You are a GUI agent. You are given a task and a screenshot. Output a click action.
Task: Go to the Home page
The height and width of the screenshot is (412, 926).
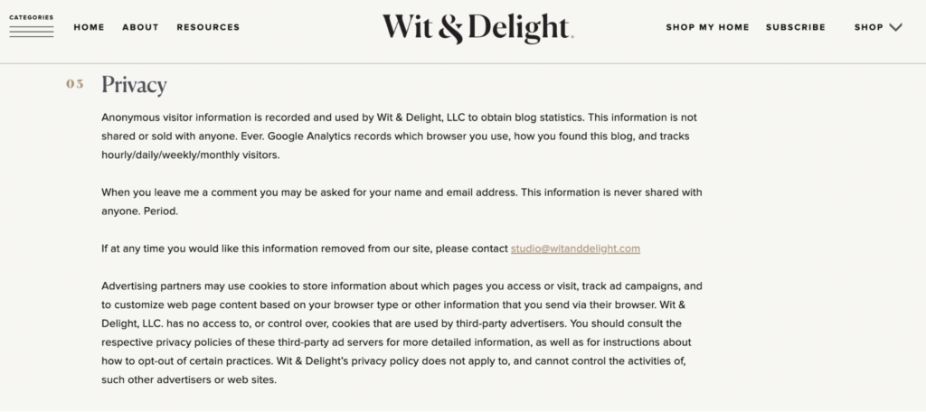(90, 27)
